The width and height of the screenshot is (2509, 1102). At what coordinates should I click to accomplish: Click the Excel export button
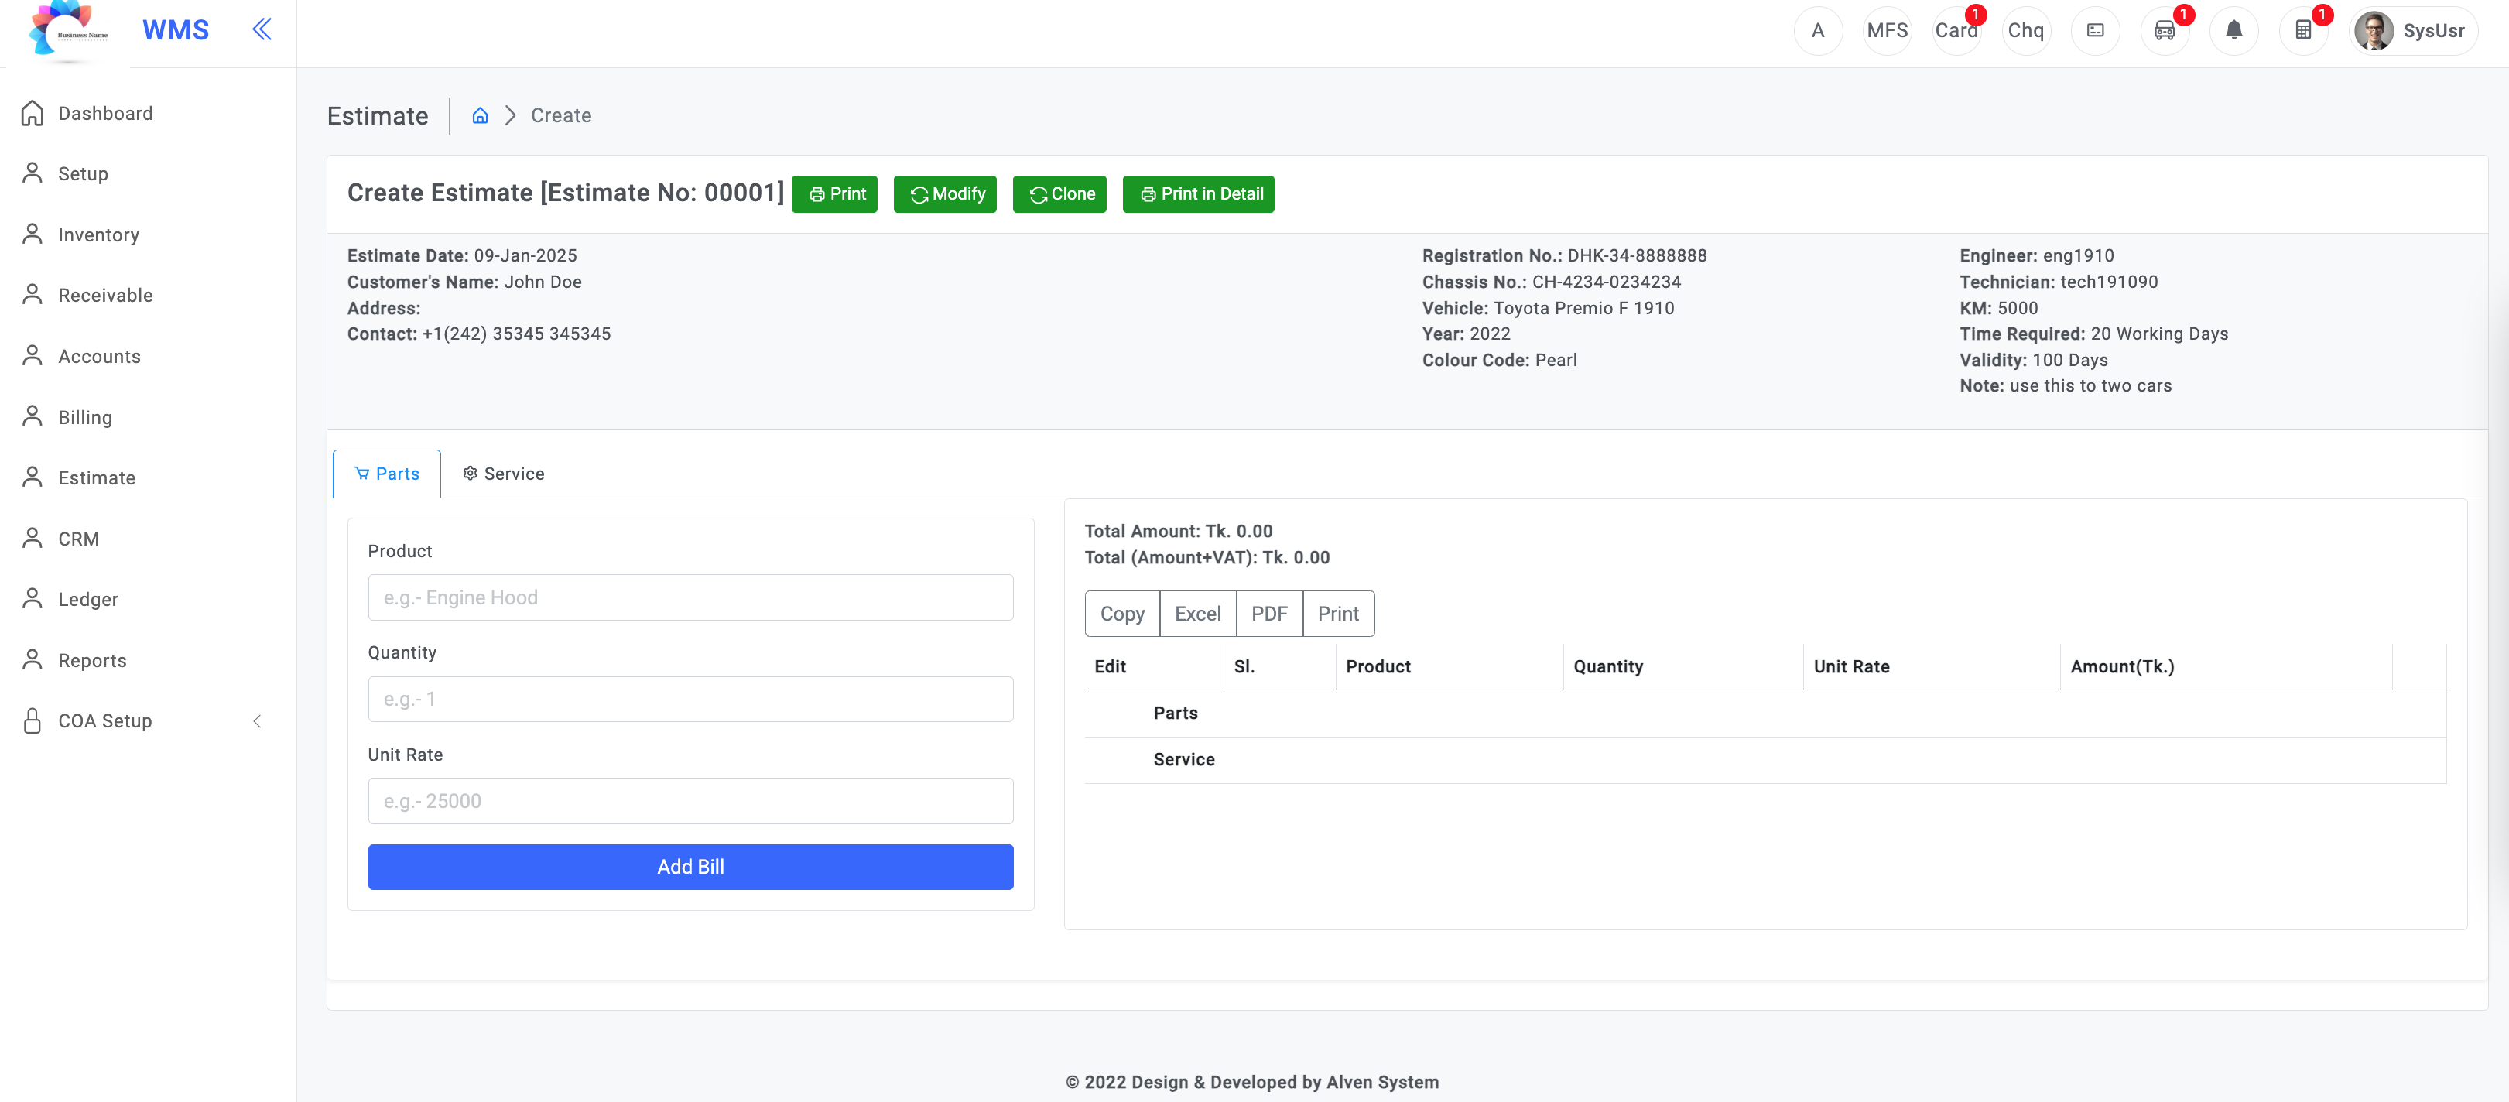click(1197, 614)
